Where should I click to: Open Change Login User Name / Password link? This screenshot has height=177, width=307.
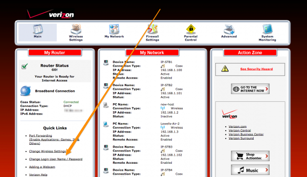point(56,159)
